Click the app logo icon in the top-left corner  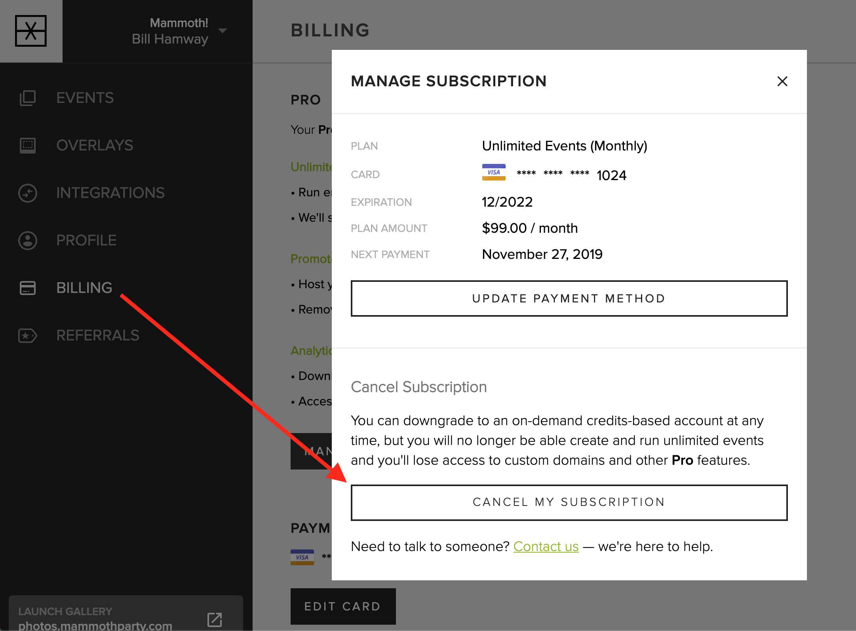(31, 31)
